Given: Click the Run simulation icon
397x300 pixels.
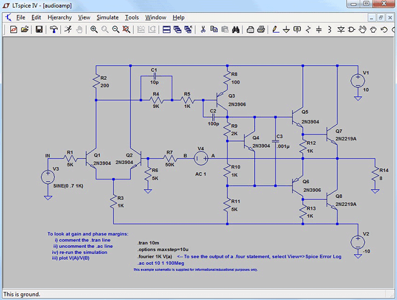Looking at the screenshot, I should coord(67,29).
